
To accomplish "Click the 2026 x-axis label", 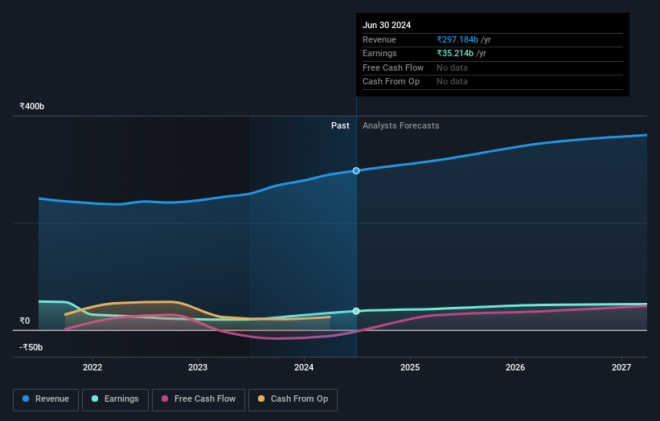I will (515, 367).
